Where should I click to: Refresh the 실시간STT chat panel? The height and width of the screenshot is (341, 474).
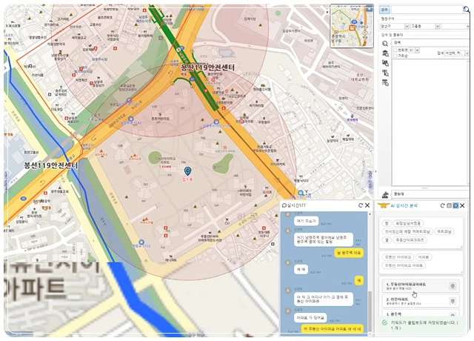tap(360, 205)
